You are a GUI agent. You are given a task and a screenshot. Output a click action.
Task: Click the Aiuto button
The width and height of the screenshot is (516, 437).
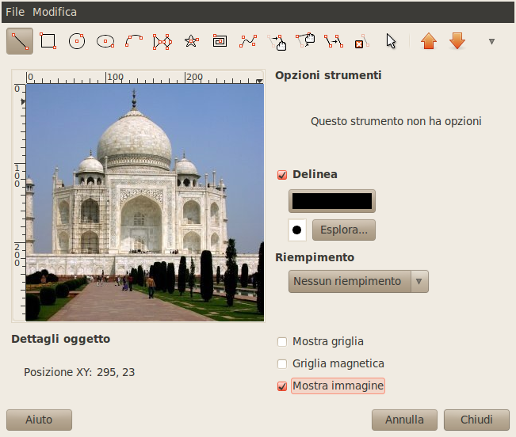(39, 420)
